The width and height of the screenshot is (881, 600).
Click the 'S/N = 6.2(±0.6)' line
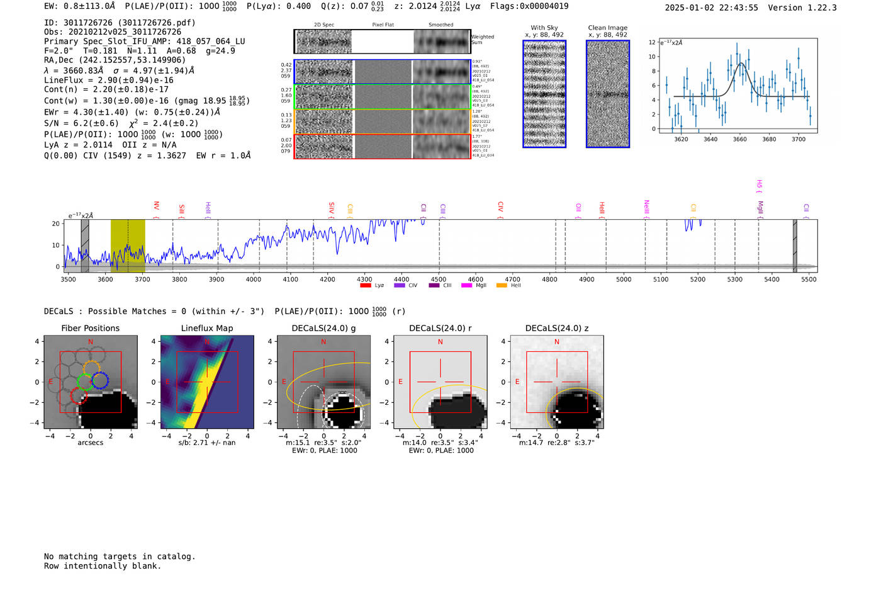point(81,123)
